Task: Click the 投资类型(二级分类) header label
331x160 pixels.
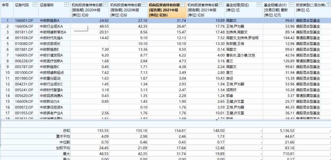Action: pos(311,5)
